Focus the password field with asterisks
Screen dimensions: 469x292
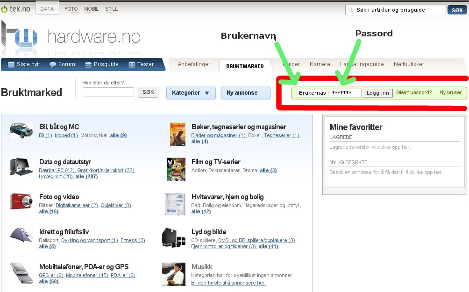[346, 93]
